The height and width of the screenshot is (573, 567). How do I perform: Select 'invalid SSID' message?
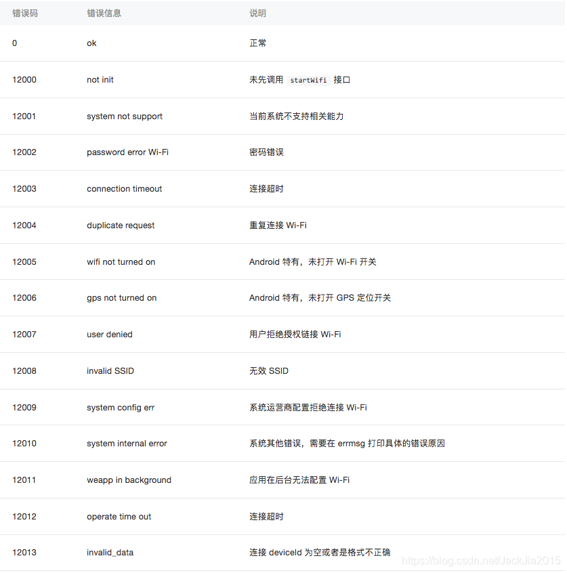coord(110,371)
